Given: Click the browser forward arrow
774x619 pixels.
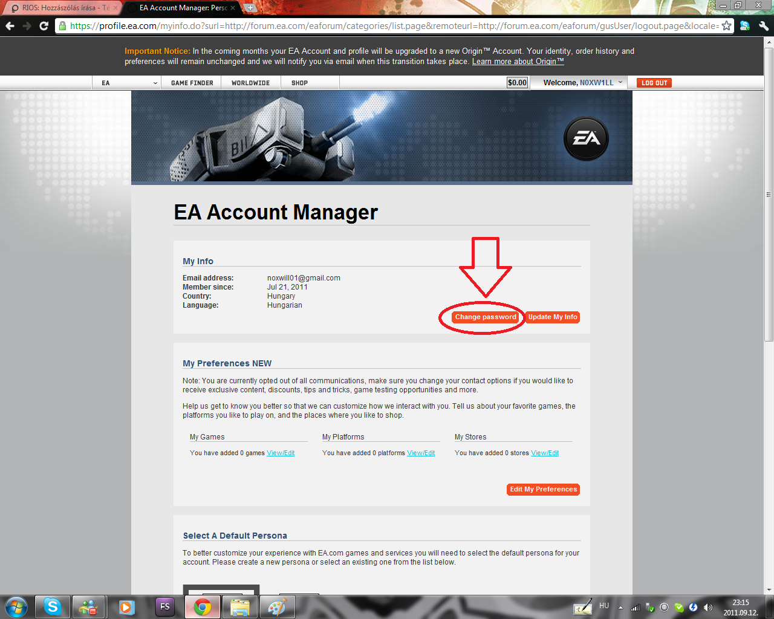Looking at the screenshot, I should [x=27, y=26].
